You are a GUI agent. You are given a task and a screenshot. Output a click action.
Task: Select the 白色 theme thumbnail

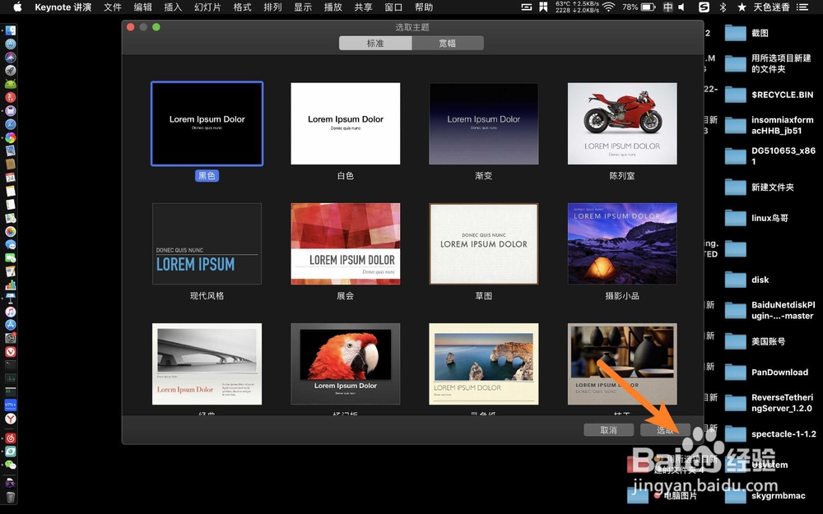pos(346,124)
